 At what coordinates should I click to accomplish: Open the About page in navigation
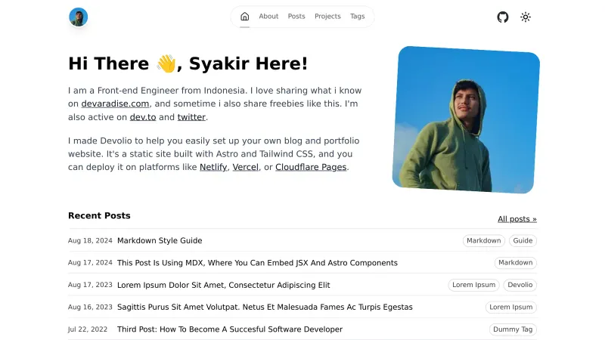click(x=268, y=17)
